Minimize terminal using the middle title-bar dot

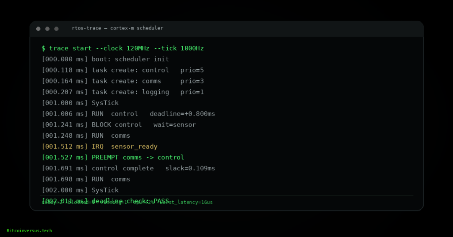47,29
